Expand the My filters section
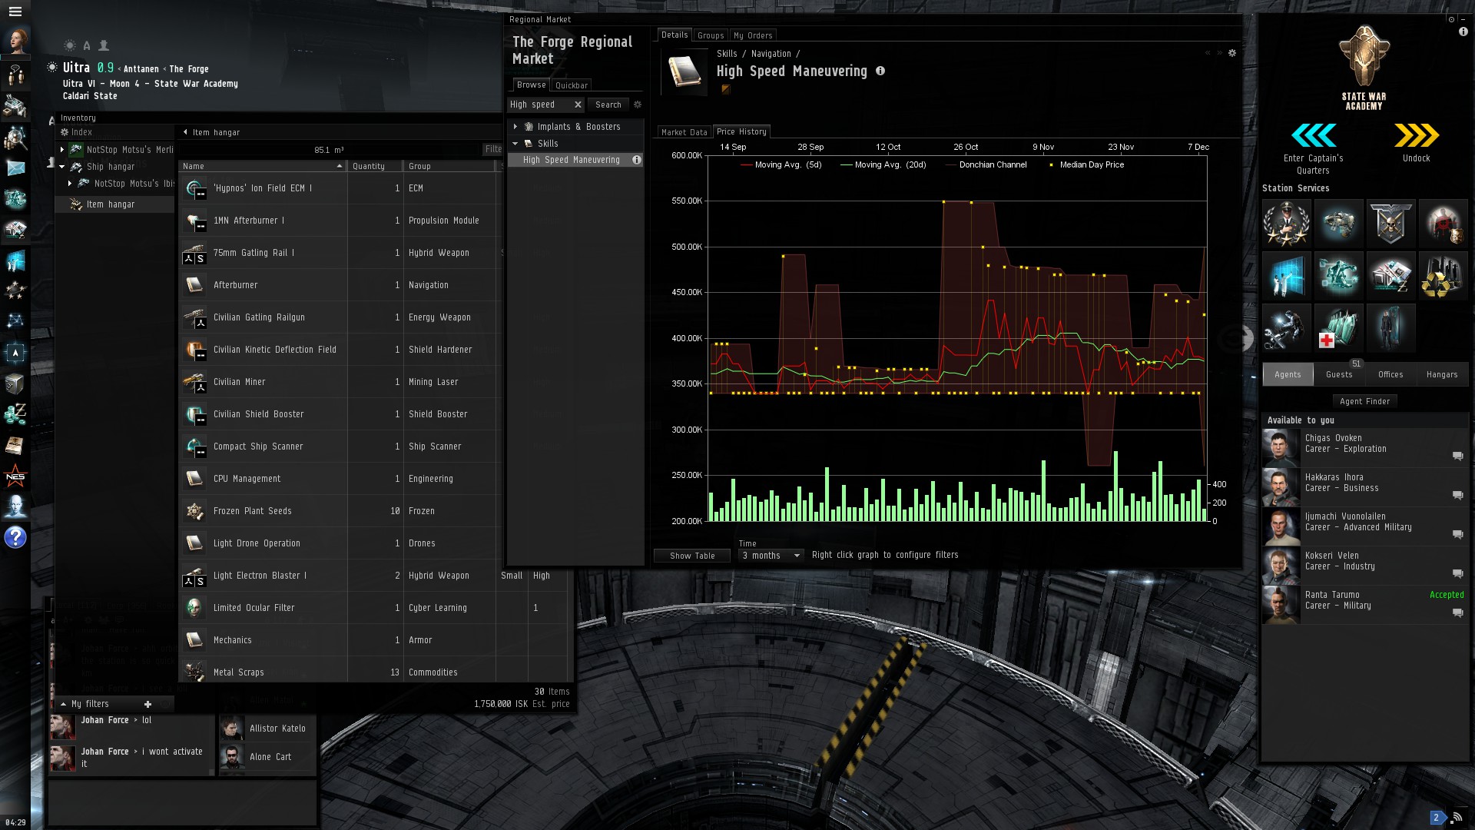The image size is (1475, 830). pos(63,704)
